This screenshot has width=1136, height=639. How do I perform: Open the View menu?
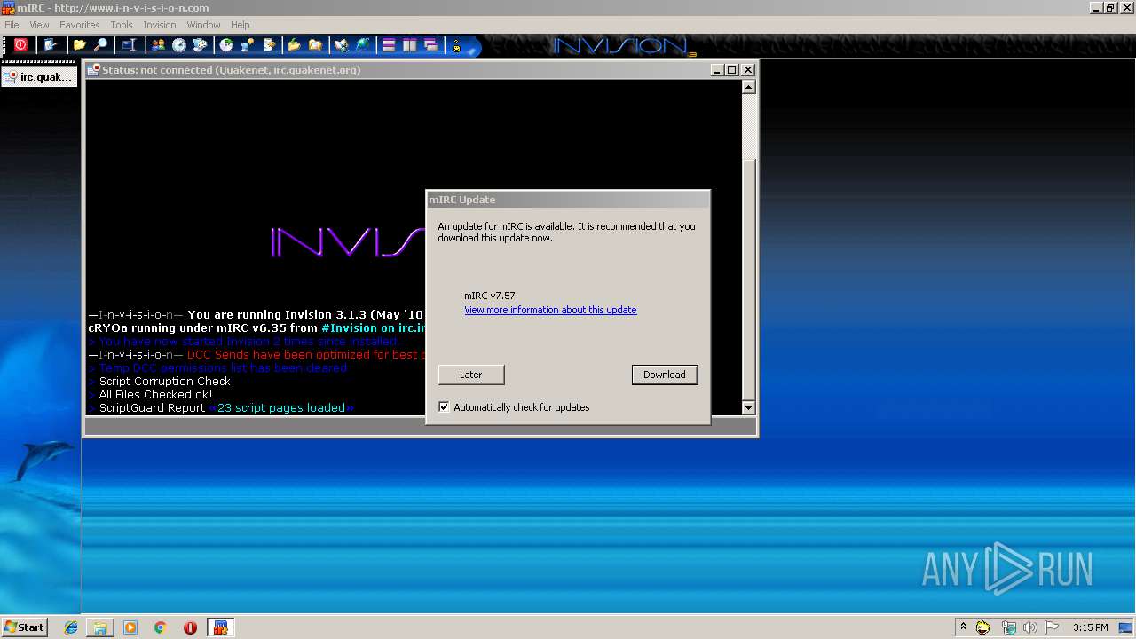(x=40, y=25)
